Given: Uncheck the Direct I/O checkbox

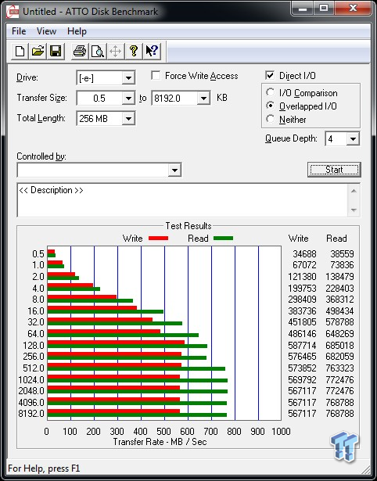Looking at the screenshot, I should pos(270,75).
